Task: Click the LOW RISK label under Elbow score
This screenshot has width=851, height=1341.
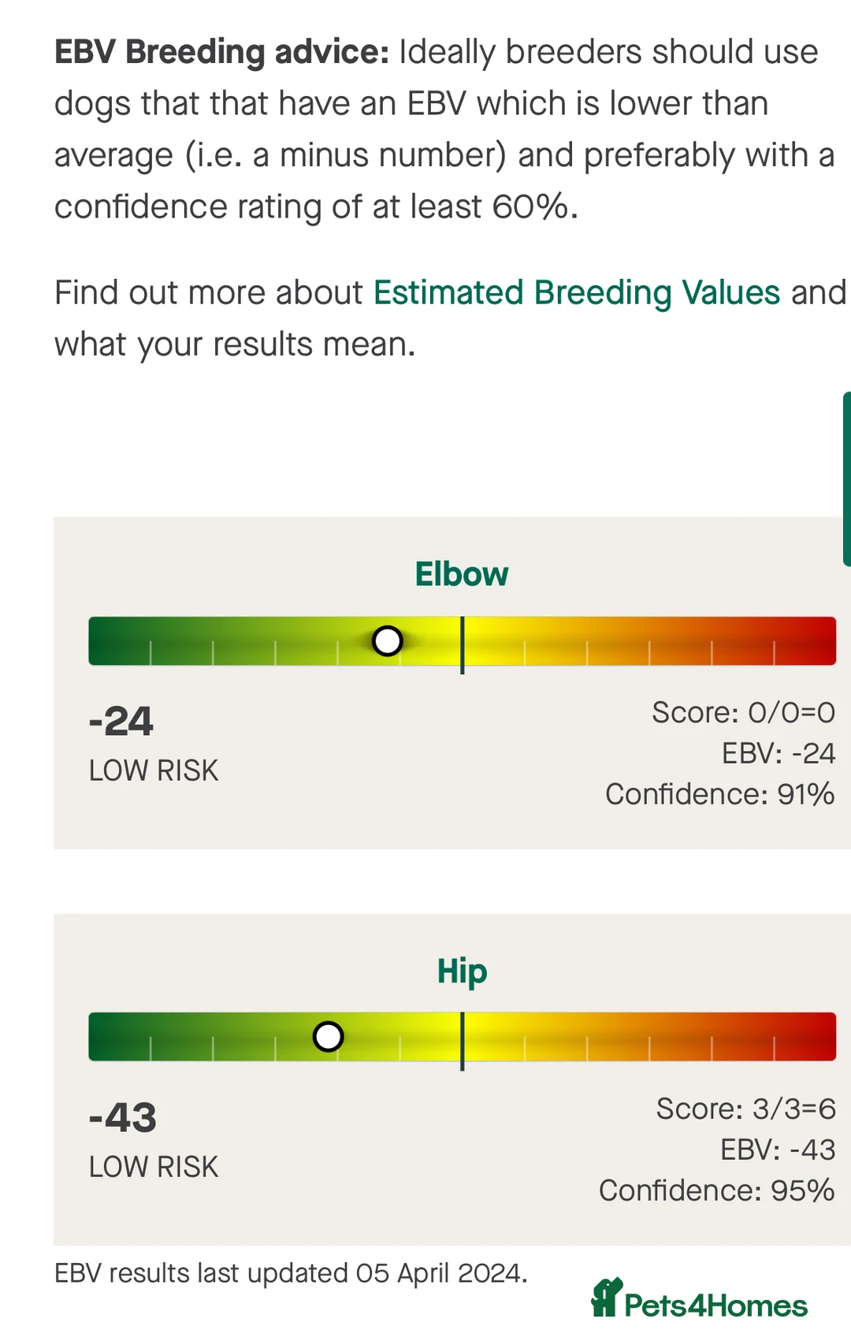Action: coord(154,771)
